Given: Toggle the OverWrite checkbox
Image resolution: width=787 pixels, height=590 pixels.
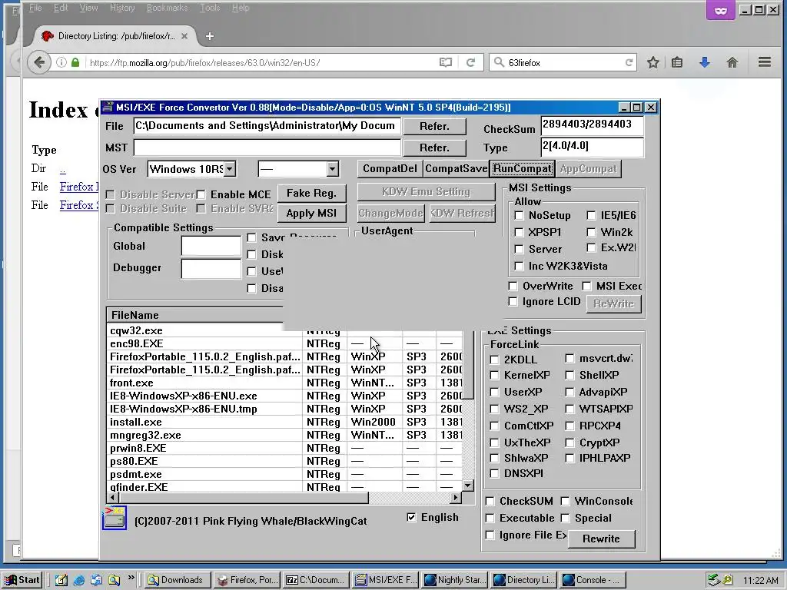Looking at the screenshot, I should [x=513, y=286].
